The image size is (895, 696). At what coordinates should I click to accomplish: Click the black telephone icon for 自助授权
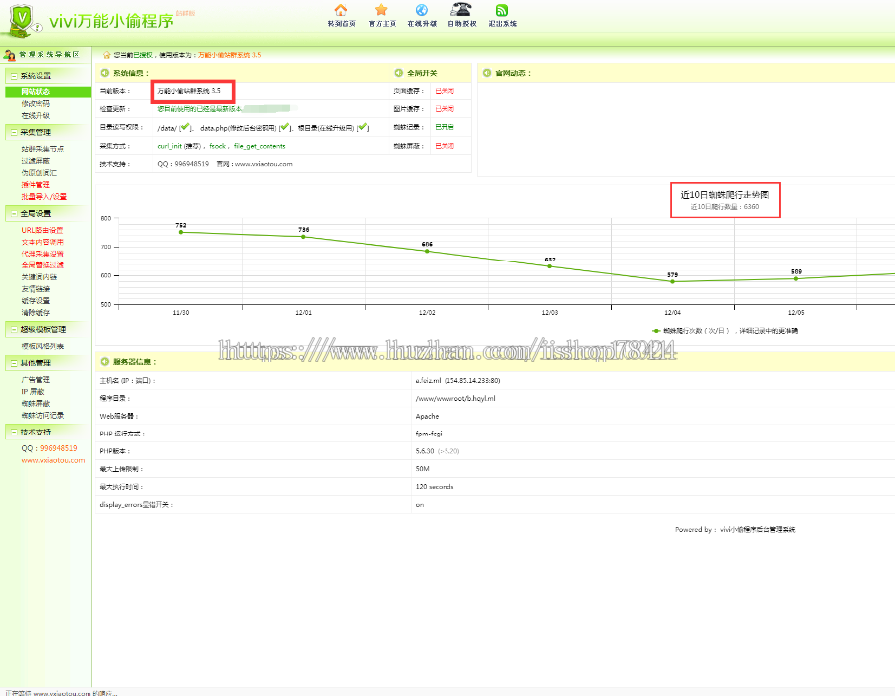pyautogui.click(x=461, y=9)
